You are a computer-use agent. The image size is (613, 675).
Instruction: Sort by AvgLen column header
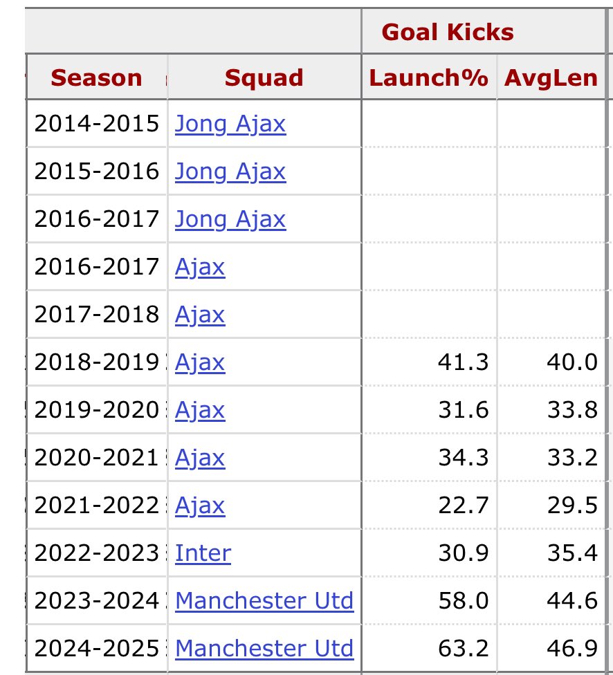pyautogui.click(x=551, y=78)
